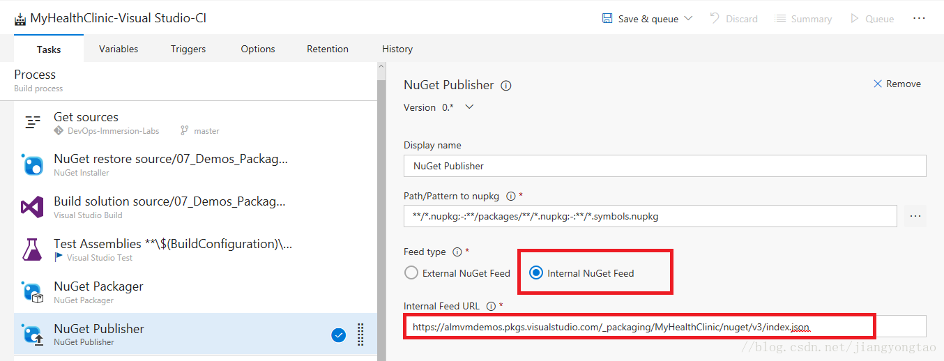Select the Build solution source task
Image resolution: width=944 pixels, height=361 pixels.
point(195,208)
